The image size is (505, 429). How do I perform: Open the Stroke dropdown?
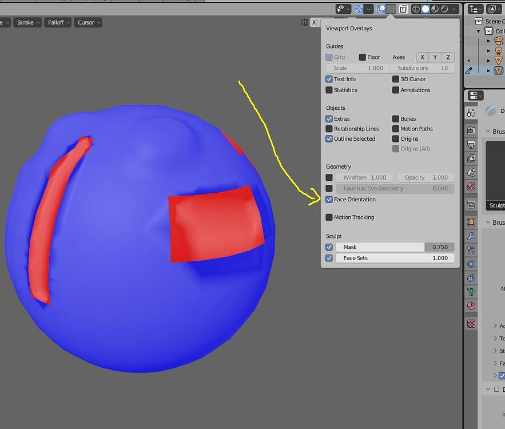[x=27, y=22]
